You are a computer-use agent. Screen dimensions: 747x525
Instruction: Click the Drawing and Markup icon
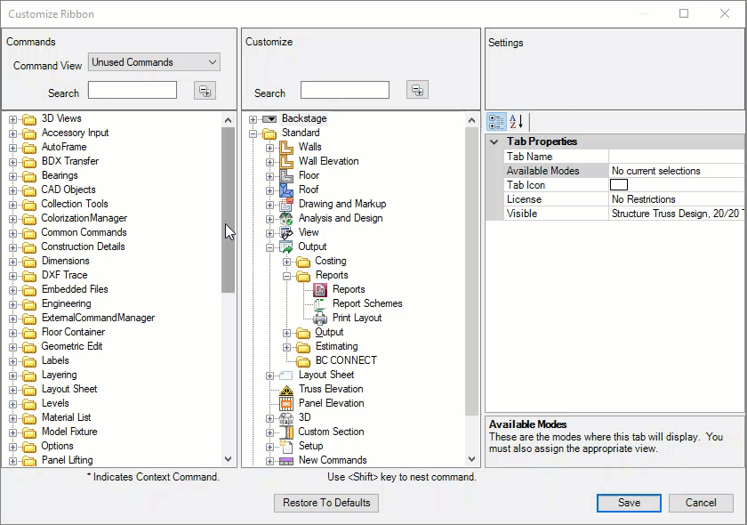click(x=285, y=205)
